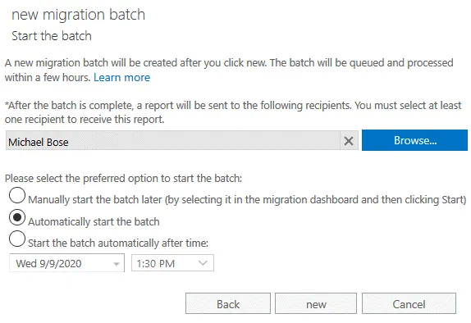Select the Manually start the batch later radio

(17, 195)
